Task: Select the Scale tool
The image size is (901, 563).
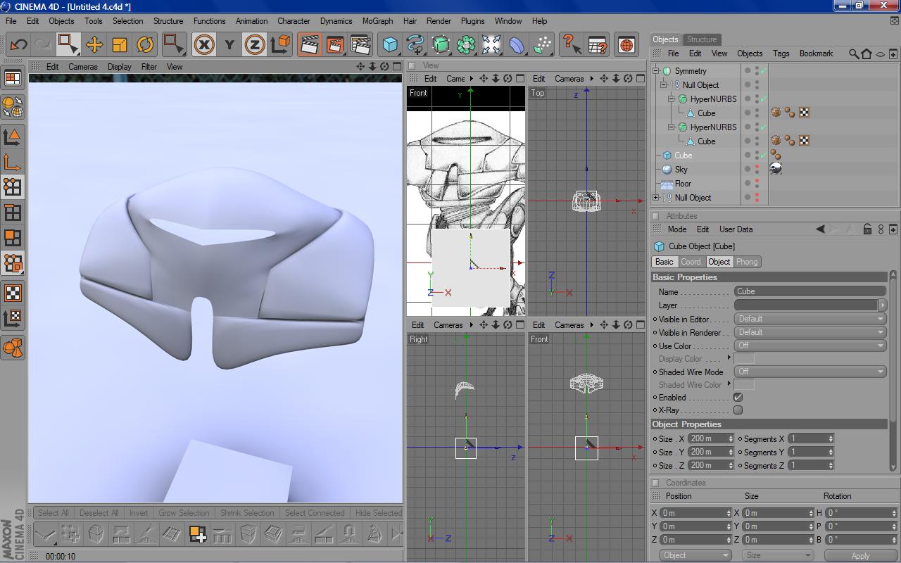Action: [x=120, y=45]
